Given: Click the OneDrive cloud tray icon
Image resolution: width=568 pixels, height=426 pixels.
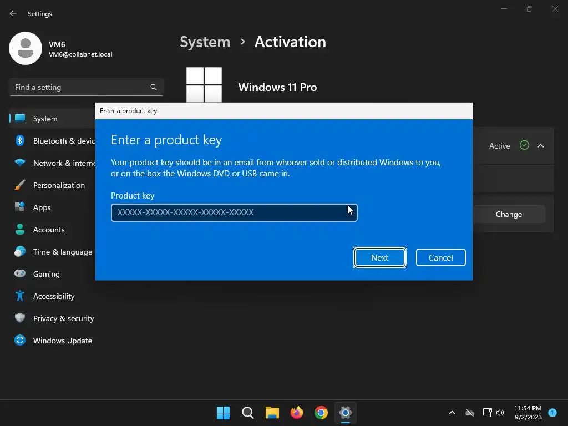Looking at the screenshot, I should coord(470,413).
